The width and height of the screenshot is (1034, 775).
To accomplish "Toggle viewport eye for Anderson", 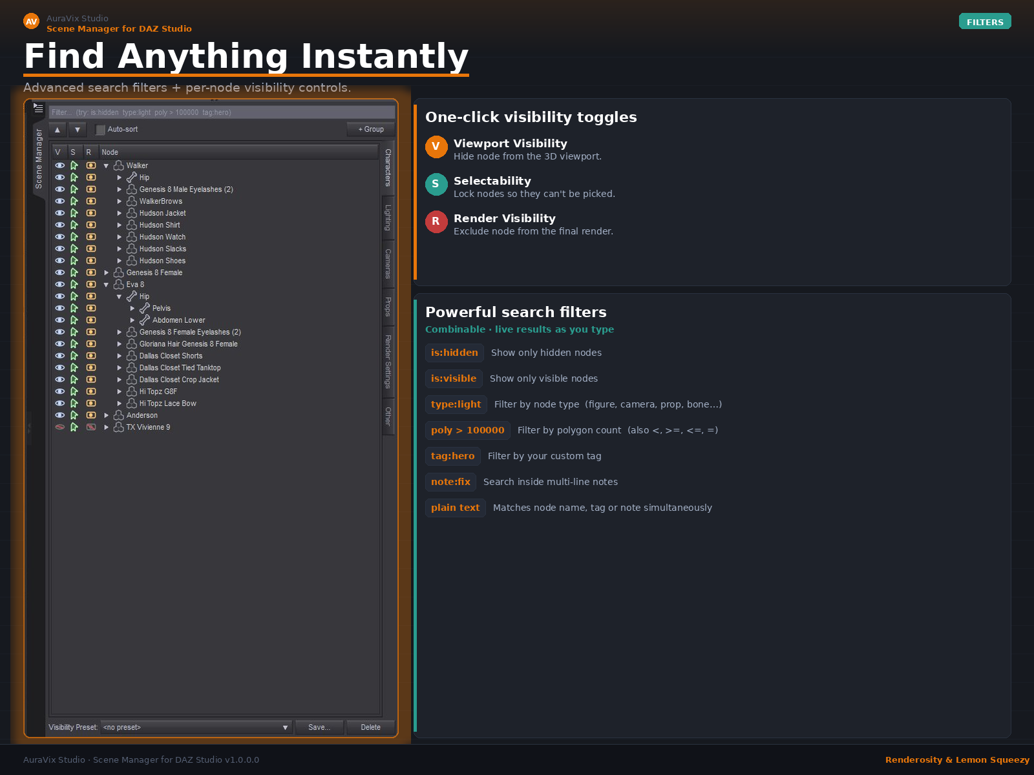I will tap(60, 415).
